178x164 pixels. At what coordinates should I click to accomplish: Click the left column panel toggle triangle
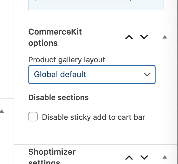pos(2,111)
